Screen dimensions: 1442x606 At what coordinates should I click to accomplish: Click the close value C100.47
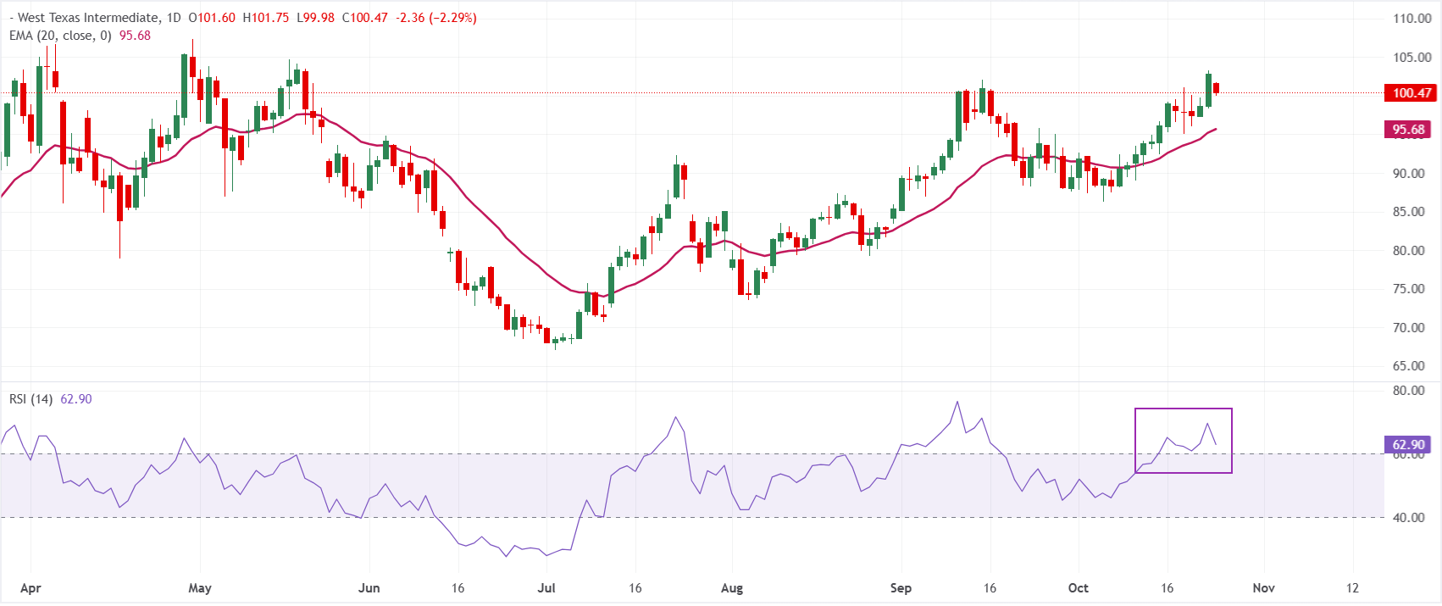pos(365,18)
